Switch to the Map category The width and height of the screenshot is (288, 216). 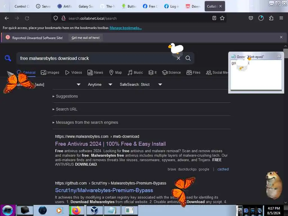[x=116, y=72]
